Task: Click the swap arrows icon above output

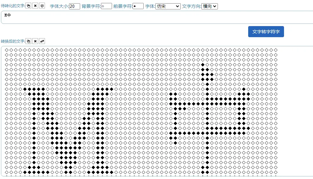Action: pos(42,41)
